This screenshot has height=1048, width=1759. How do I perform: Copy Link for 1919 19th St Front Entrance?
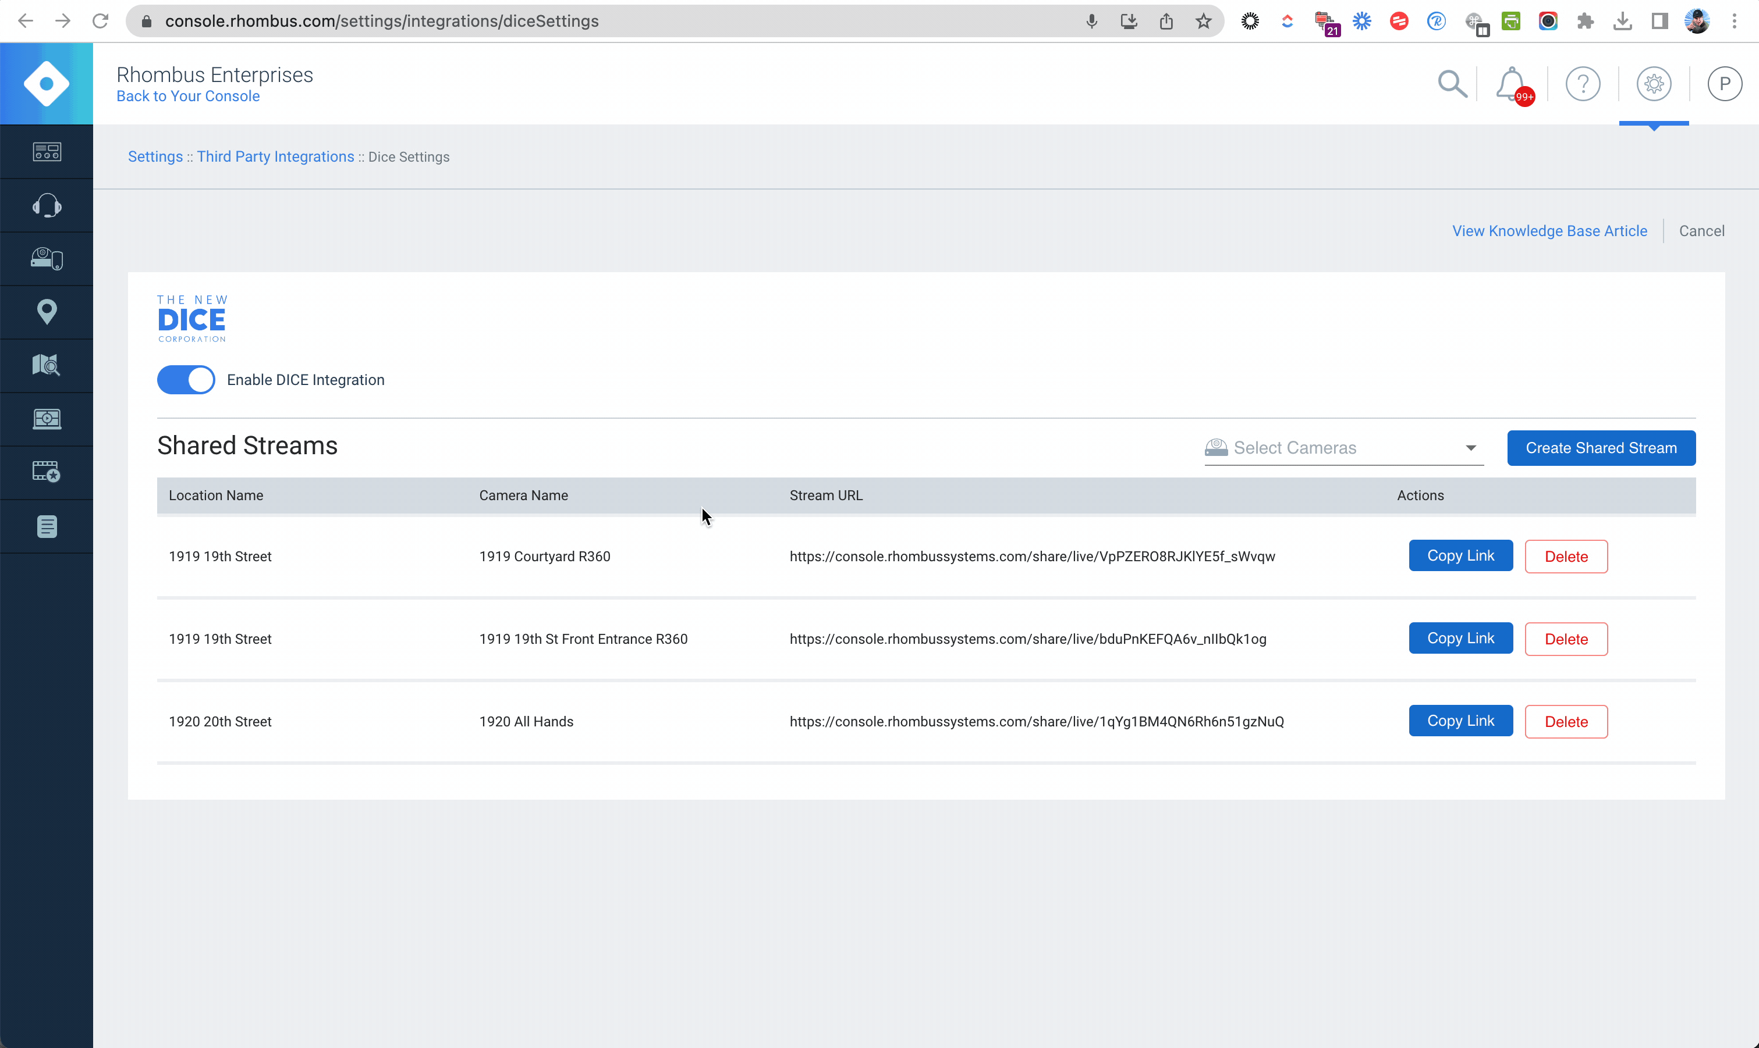[1461, 639]
